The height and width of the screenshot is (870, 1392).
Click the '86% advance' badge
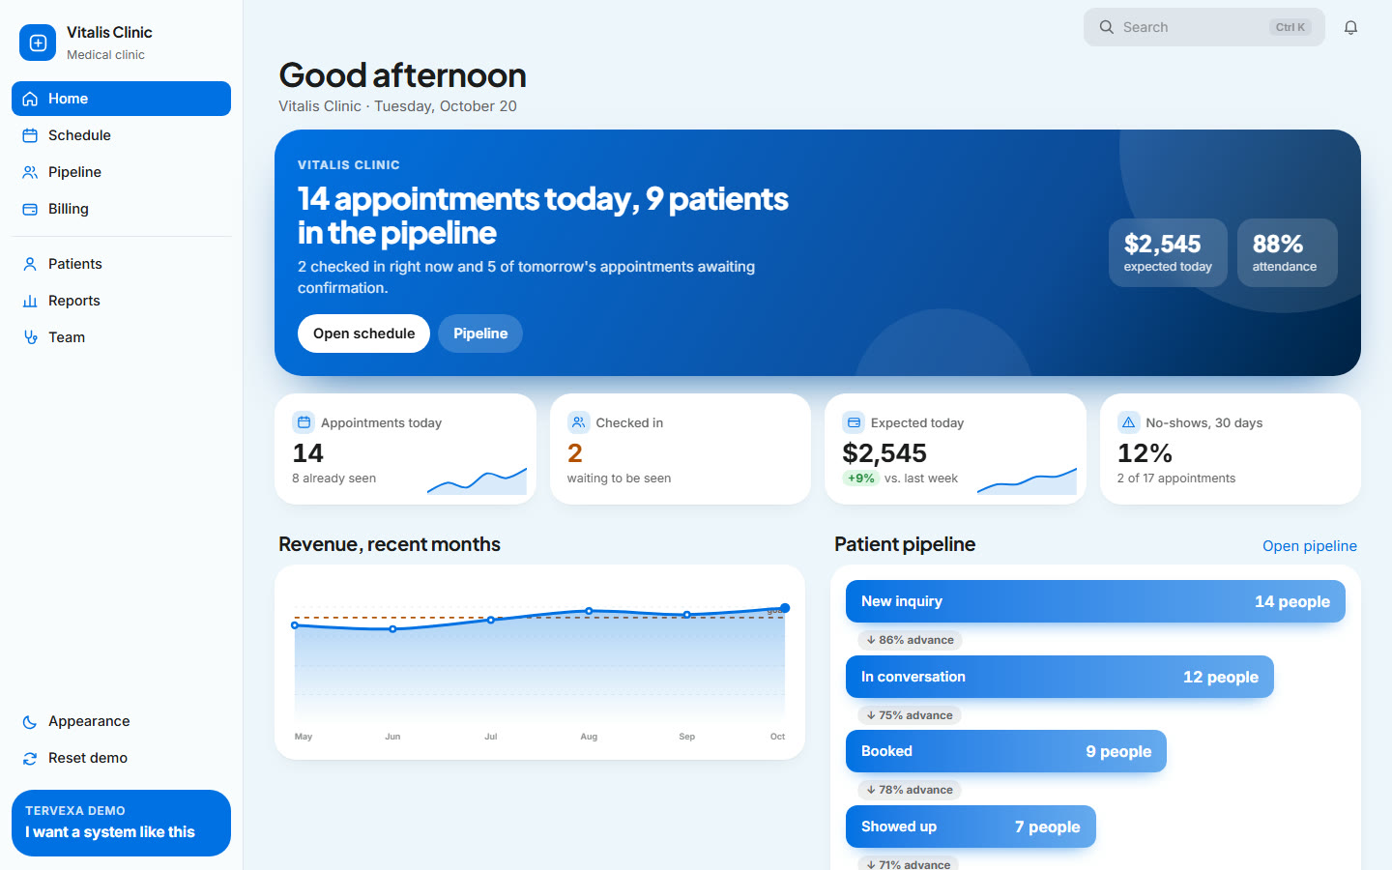(910, 640)
